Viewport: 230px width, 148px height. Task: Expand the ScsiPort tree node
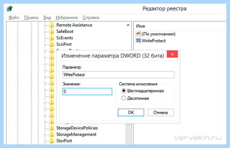point(45,45)
